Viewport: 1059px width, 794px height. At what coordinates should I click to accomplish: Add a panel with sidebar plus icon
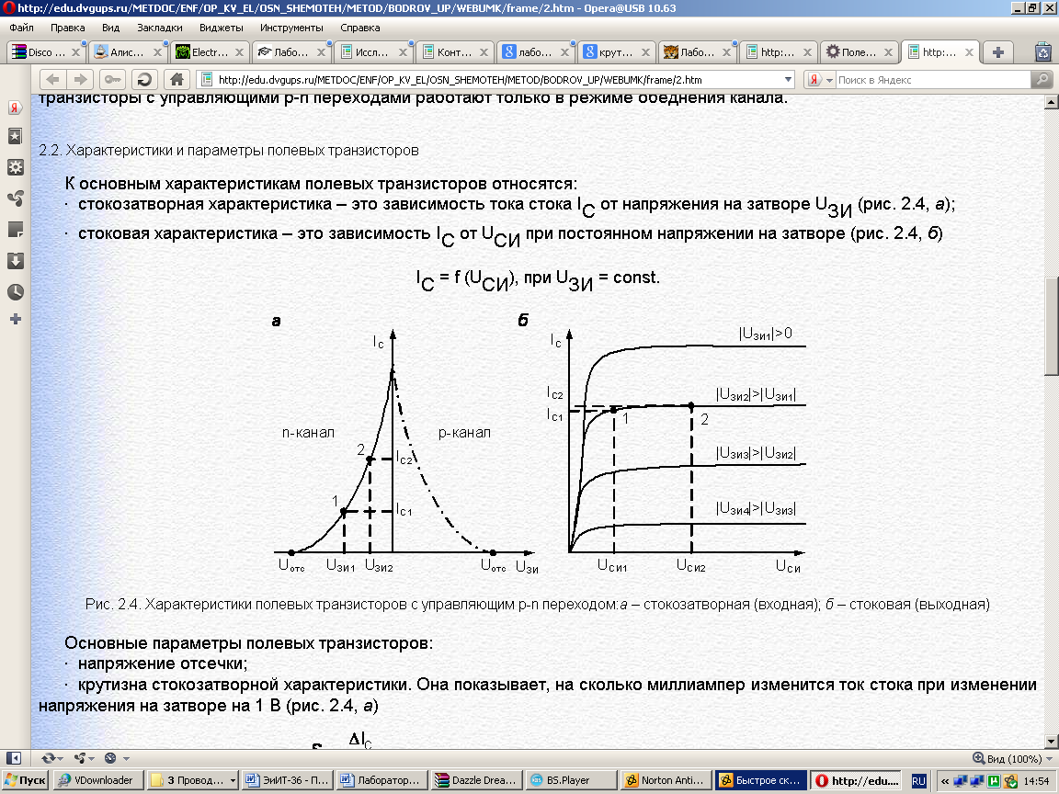(15, 319)
